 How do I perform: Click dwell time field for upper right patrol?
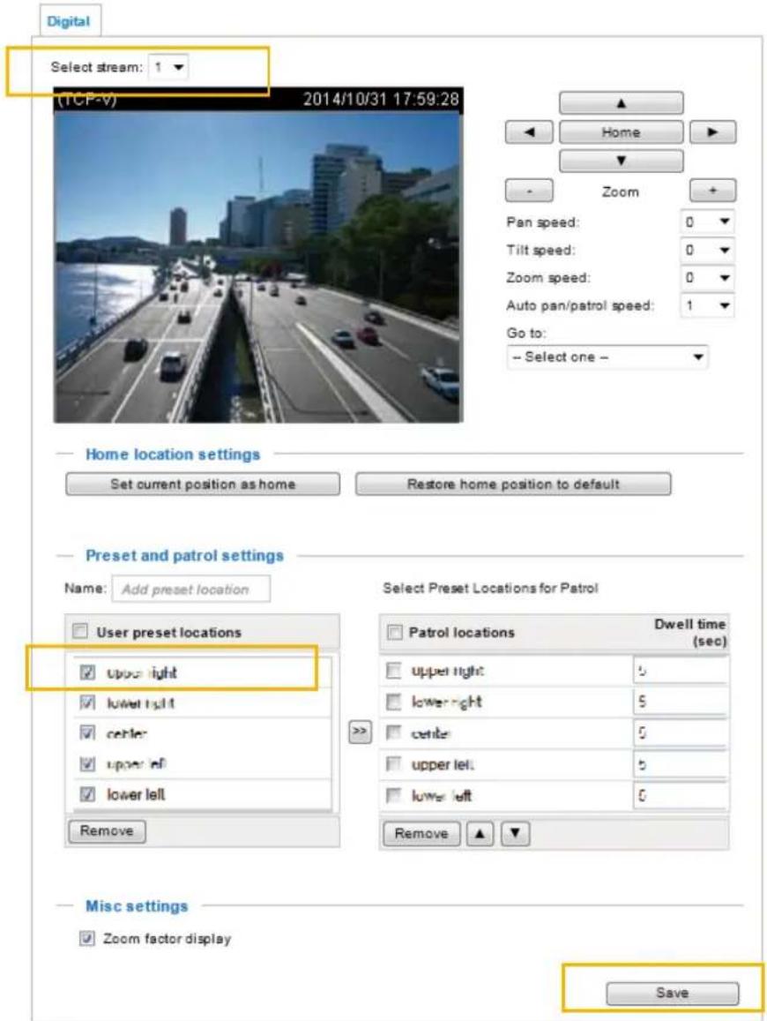click(681, 670)
